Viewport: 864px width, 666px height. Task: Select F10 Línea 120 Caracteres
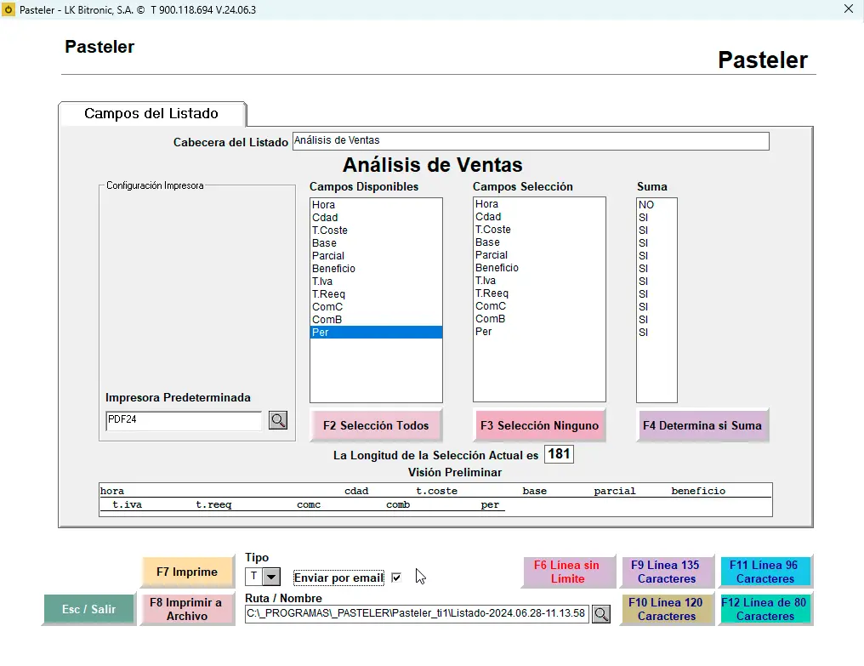[666, 609]
